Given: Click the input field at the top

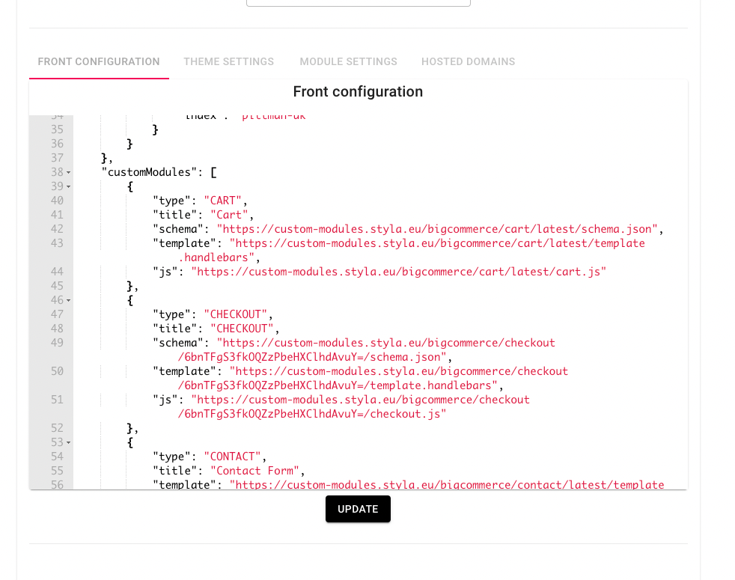Looking at the screenshot, I should pos(358,2).
